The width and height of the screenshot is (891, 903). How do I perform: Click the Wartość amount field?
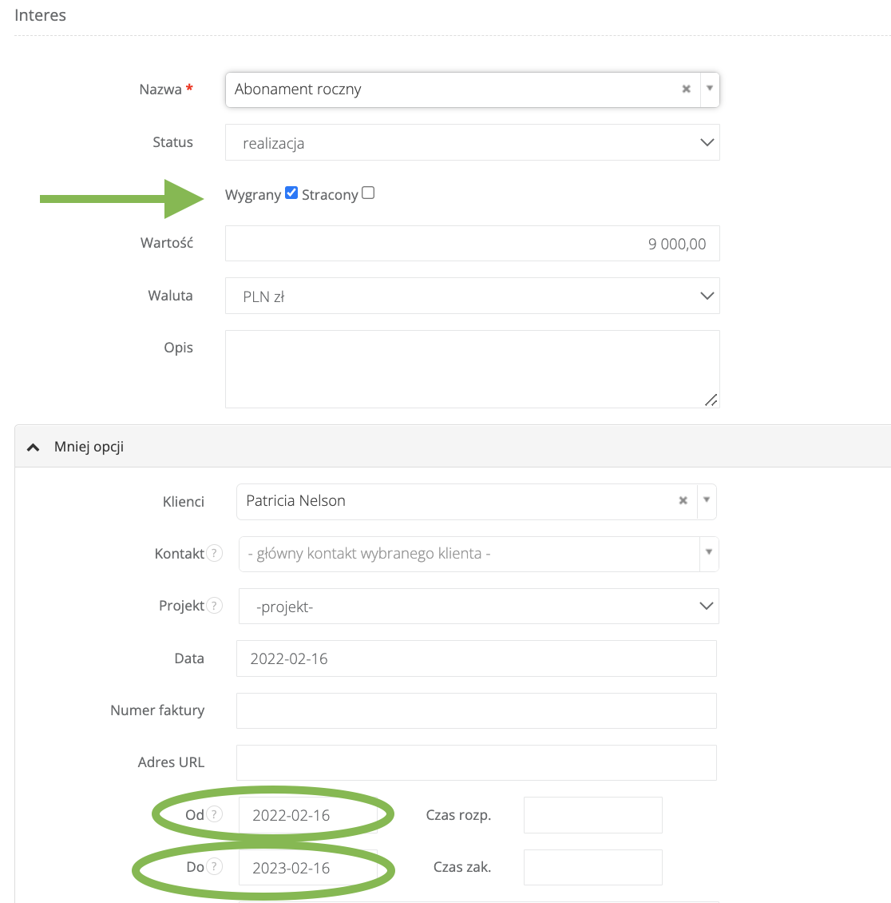[472, 244]
